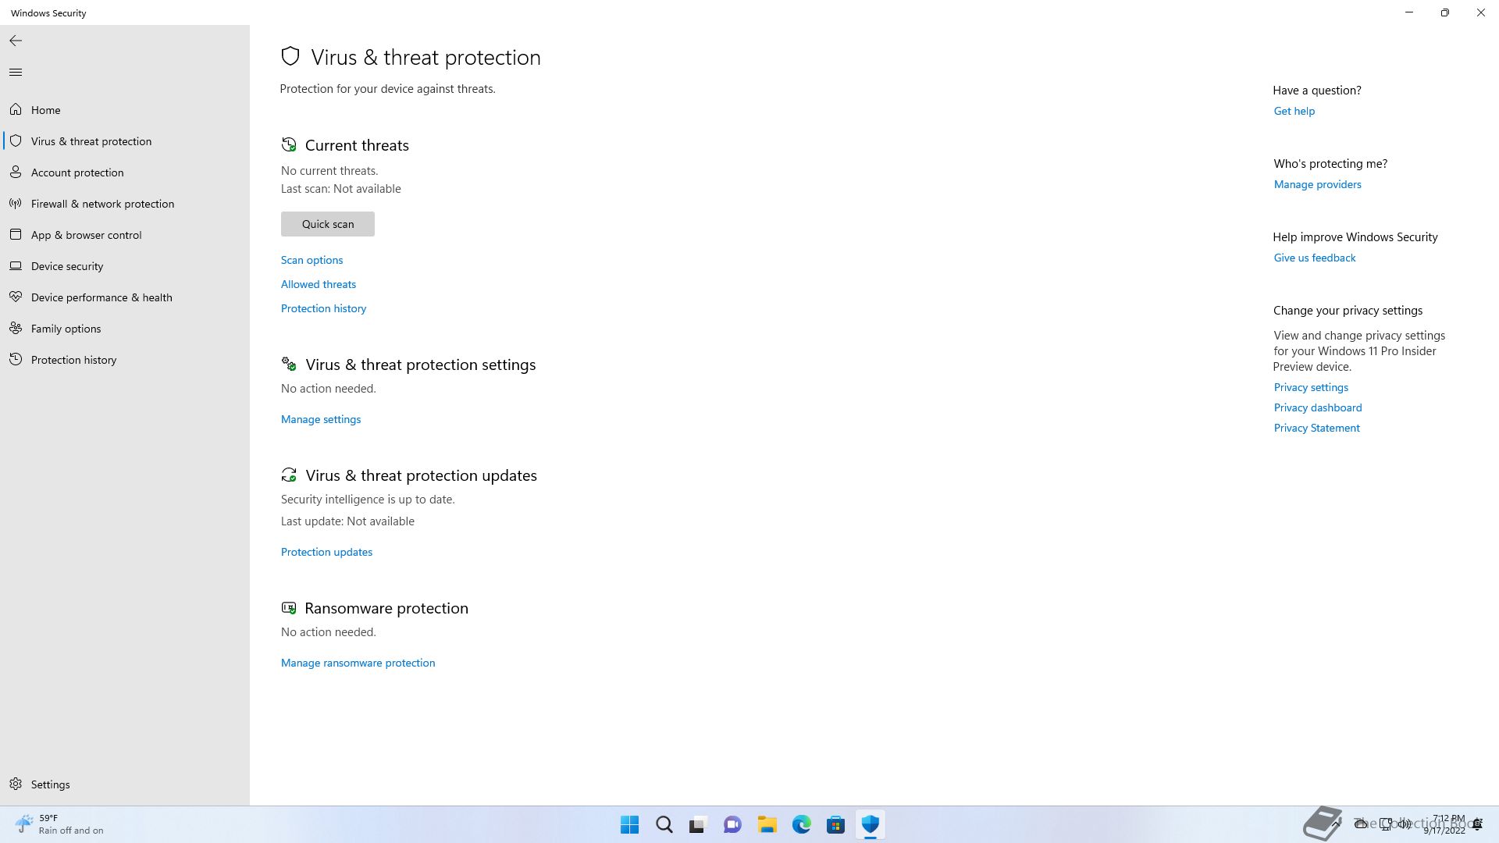Open Windows Start button on taskbar

pos(629,824)
